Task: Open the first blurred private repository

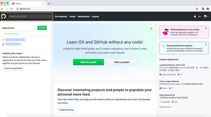Action: 15,40
